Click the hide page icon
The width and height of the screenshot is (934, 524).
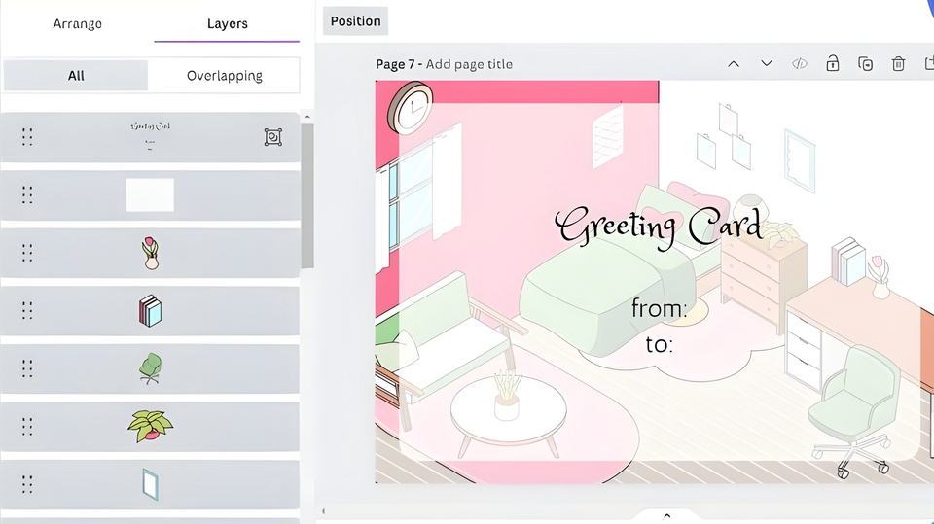(800, 64)
